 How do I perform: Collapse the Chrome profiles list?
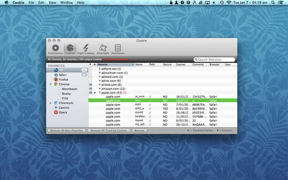coord(51,84)
